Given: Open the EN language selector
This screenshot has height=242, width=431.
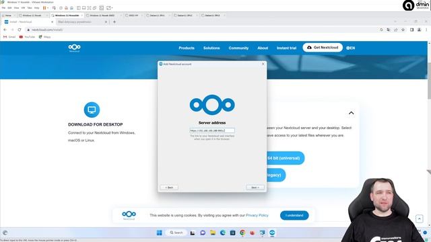Looking at the screenshot, I should pos(350,48).
